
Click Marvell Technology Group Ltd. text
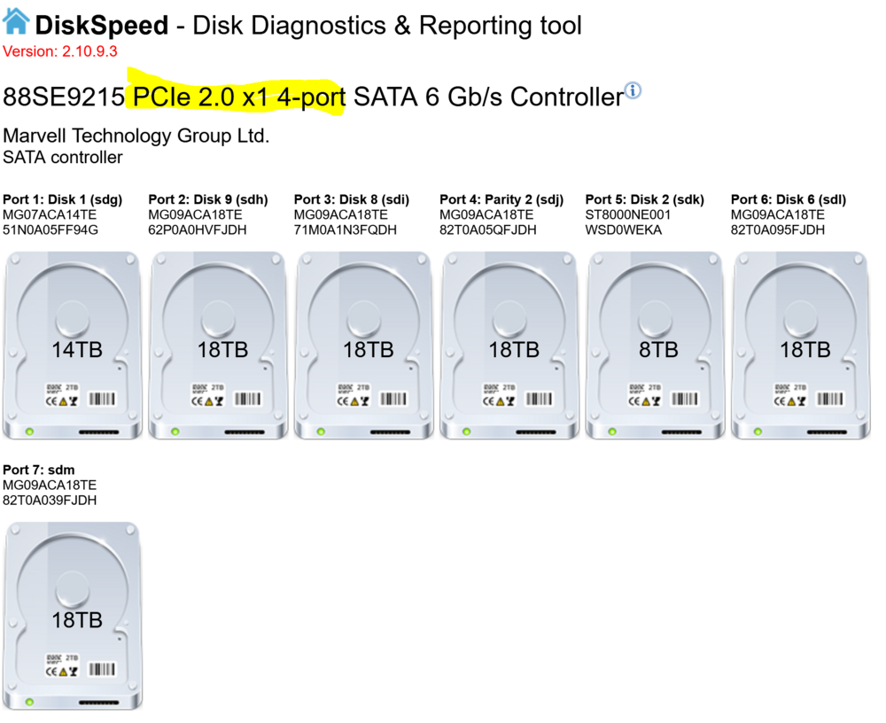point(136,136)
